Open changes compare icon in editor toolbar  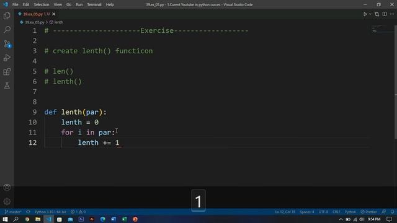click(x=377, y=14)
